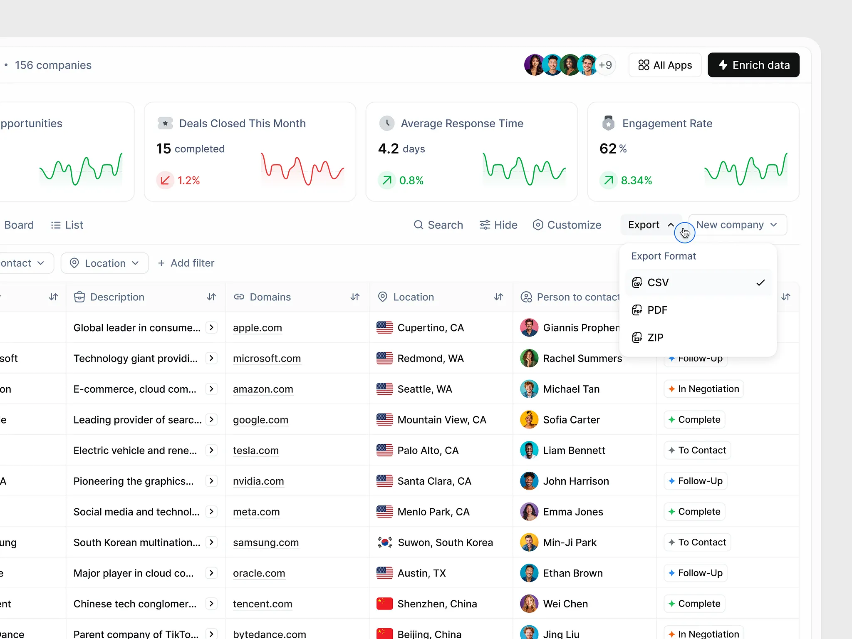Viewport: 852px width, 639px height.
Task: Switch to the List view tab
Action: (67, 225)
